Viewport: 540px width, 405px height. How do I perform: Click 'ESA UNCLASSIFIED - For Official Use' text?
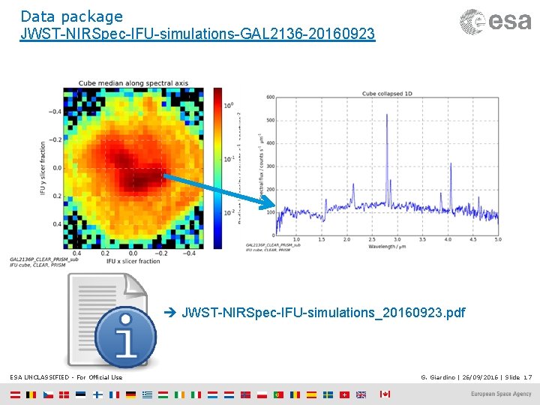pyautogui.click(x=66, y=377)
